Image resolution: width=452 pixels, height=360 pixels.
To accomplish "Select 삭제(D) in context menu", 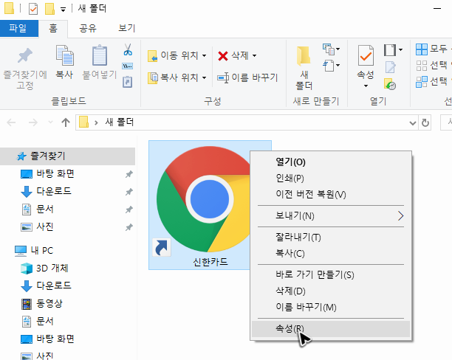I will tap(331, 291).
